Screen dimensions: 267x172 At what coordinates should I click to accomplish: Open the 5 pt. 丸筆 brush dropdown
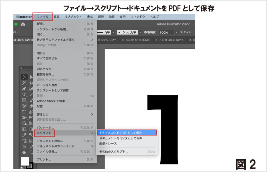(140, 33)
